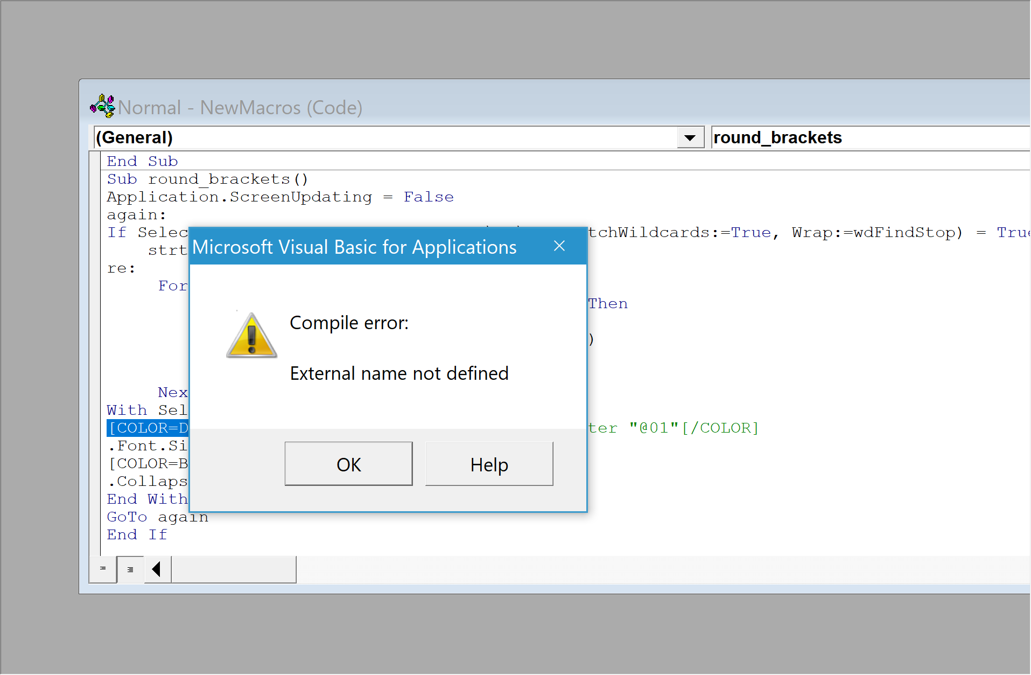Click the "Application.ScreenUpdating = False" line
Viewport: 1031px width, 675px height.
[280, 197]
